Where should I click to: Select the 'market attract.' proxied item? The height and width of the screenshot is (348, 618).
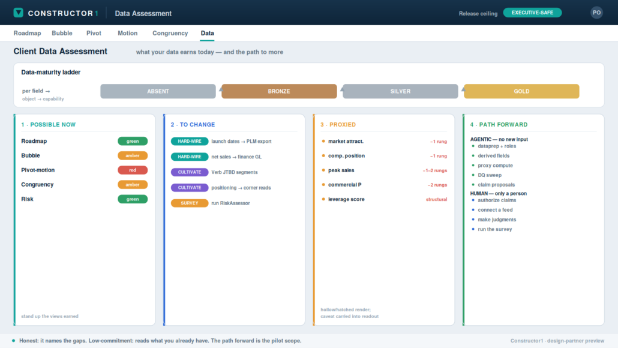[346, 141]
